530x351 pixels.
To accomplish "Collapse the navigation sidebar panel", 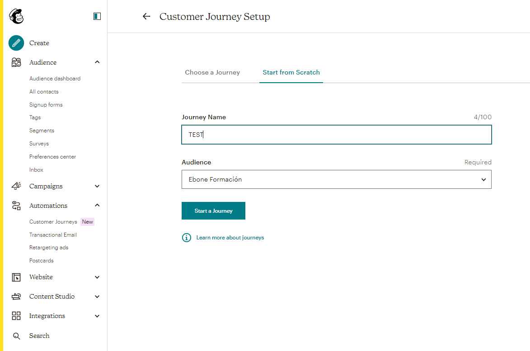I will 97,15.
